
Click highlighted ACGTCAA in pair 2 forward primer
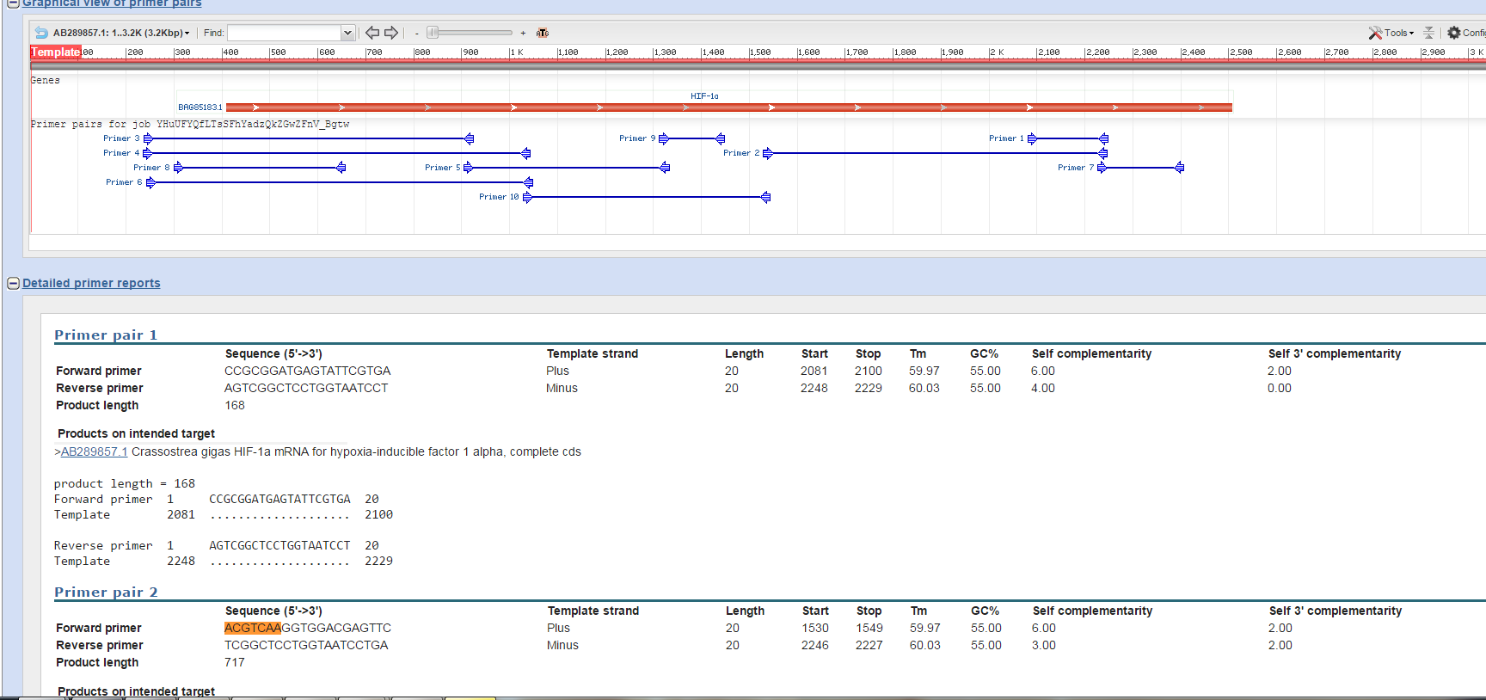coord(253,628)
